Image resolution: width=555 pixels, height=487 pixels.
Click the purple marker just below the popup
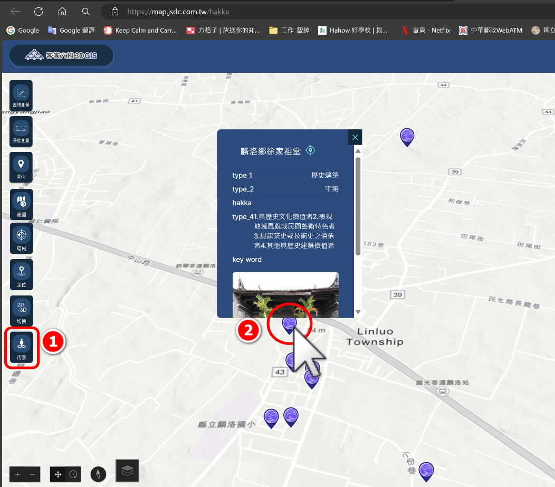pos(289,326)
